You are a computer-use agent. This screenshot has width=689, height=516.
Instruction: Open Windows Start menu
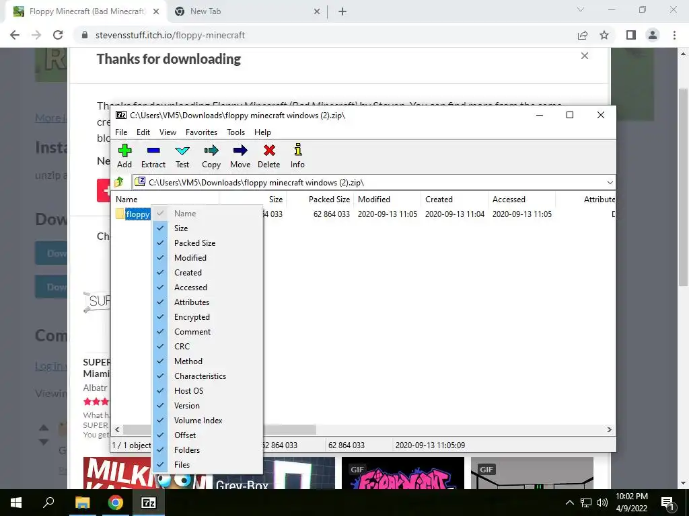(16, 503)
